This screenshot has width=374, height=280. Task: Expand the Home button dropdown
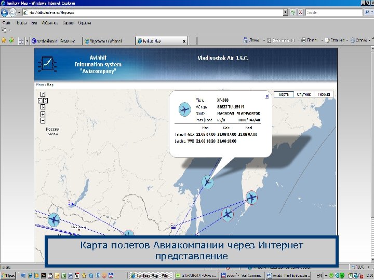click(x=264, y=40)
